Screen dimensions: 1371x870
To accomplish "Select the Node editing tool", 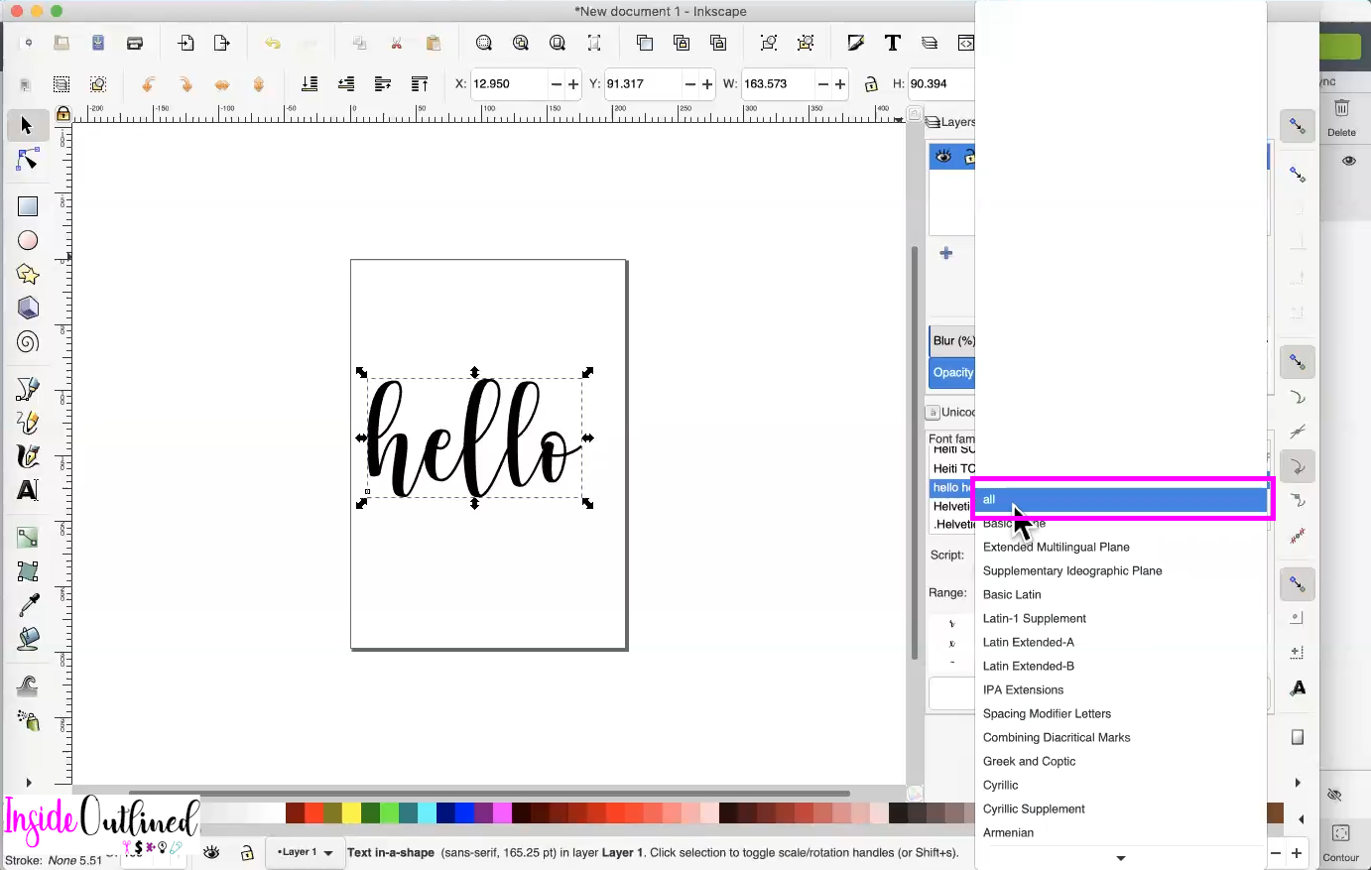I will click(27, 159).
